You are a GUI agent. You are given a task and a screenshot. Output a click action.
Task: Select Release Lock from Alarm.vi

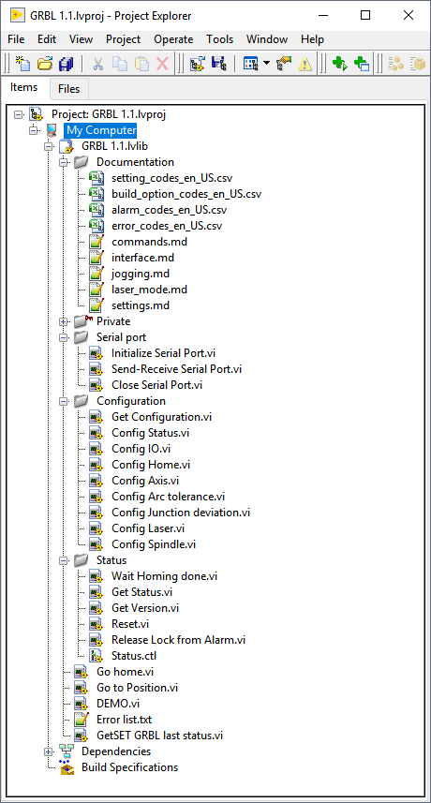click(178, 640)
